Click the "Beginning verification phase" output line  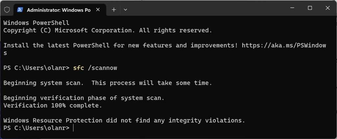(84, 98)
